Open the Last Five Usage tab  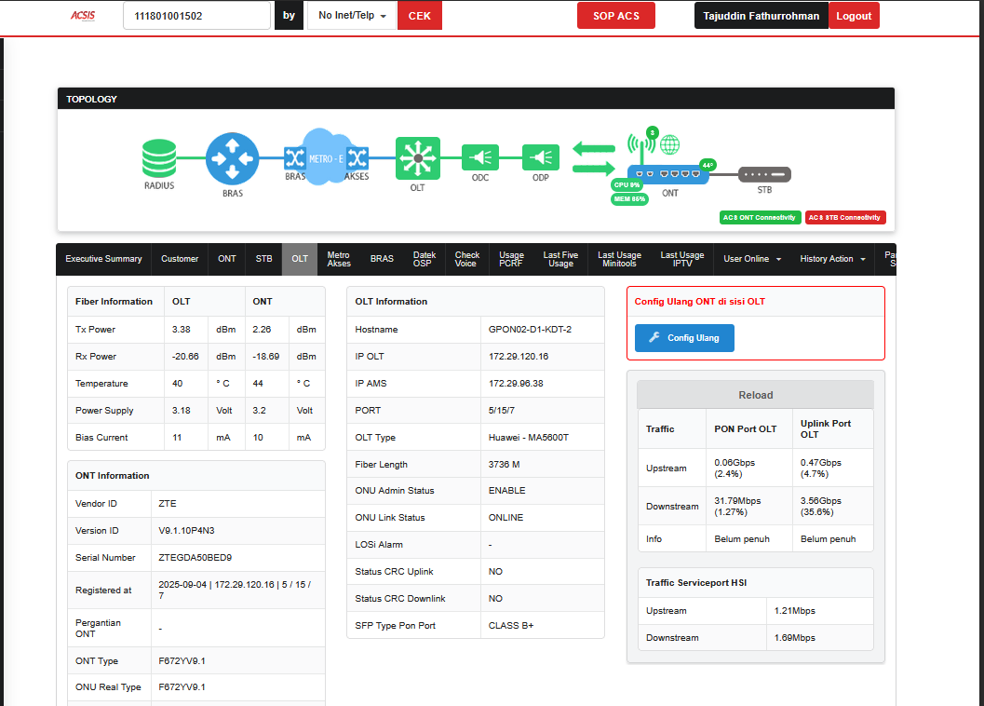point(560,259)
